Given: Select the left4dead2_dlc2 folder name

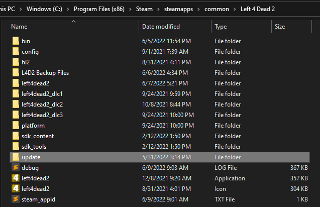Looking at the screenshot, I should click(x=42, y=105).
